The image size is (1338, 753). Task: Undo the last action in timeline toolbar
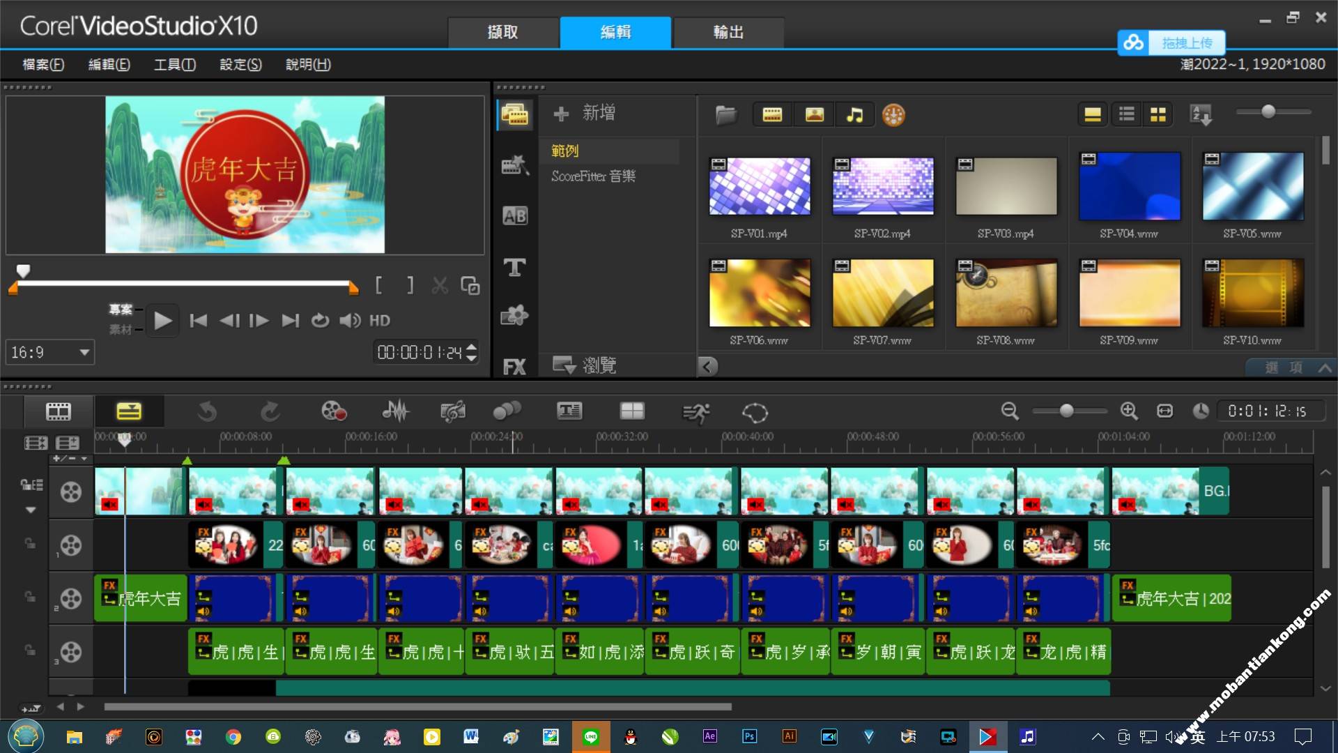[207, 412]
